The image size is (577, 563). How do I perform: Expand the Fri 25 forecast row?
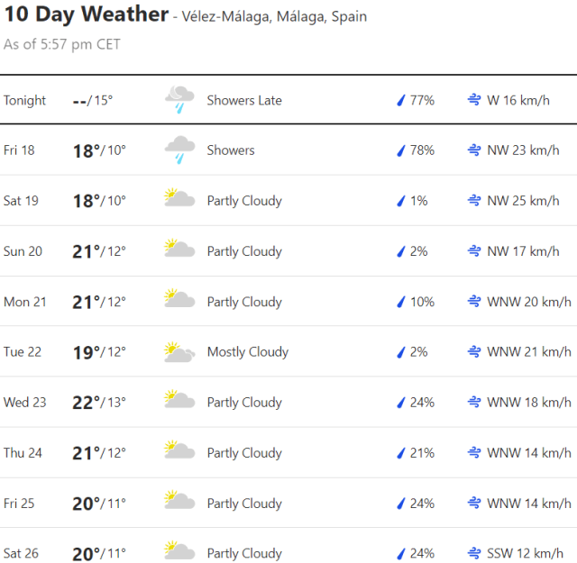(x=288, y=503)
